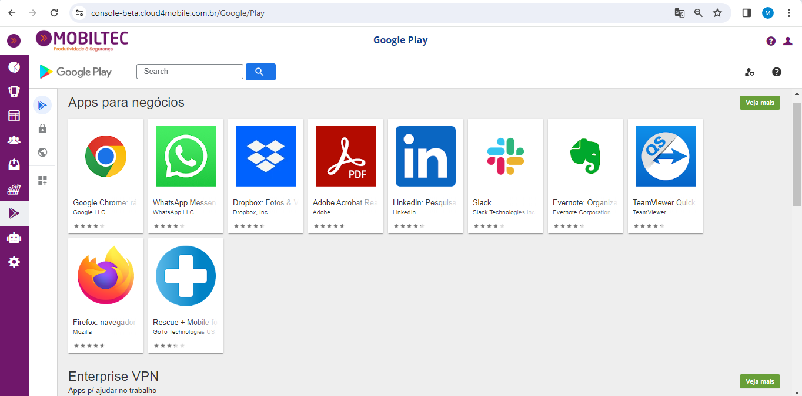Open the LinkedIn app card

click(426, 176)
